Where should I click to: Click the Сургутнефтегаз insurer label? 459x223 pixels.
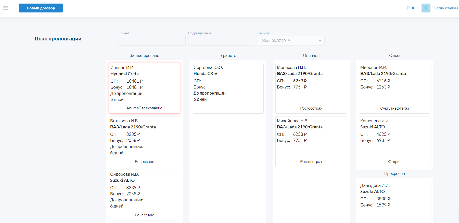(x=394, y=108)
